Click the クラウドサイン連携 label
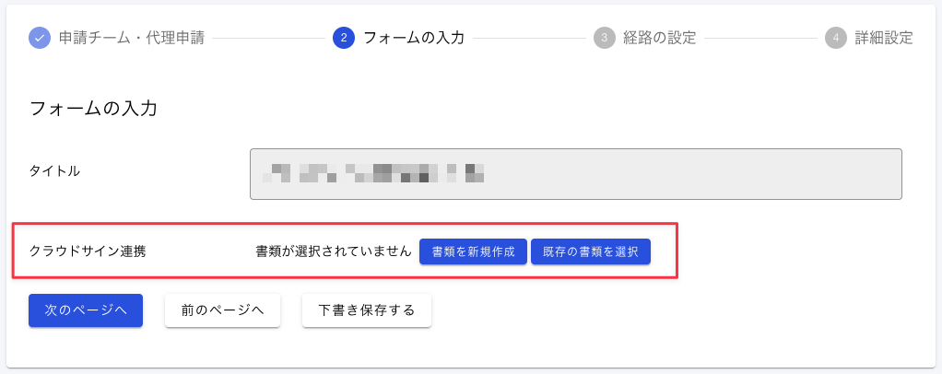The height and width of the screenshot is (374, 942). (88, 251)
